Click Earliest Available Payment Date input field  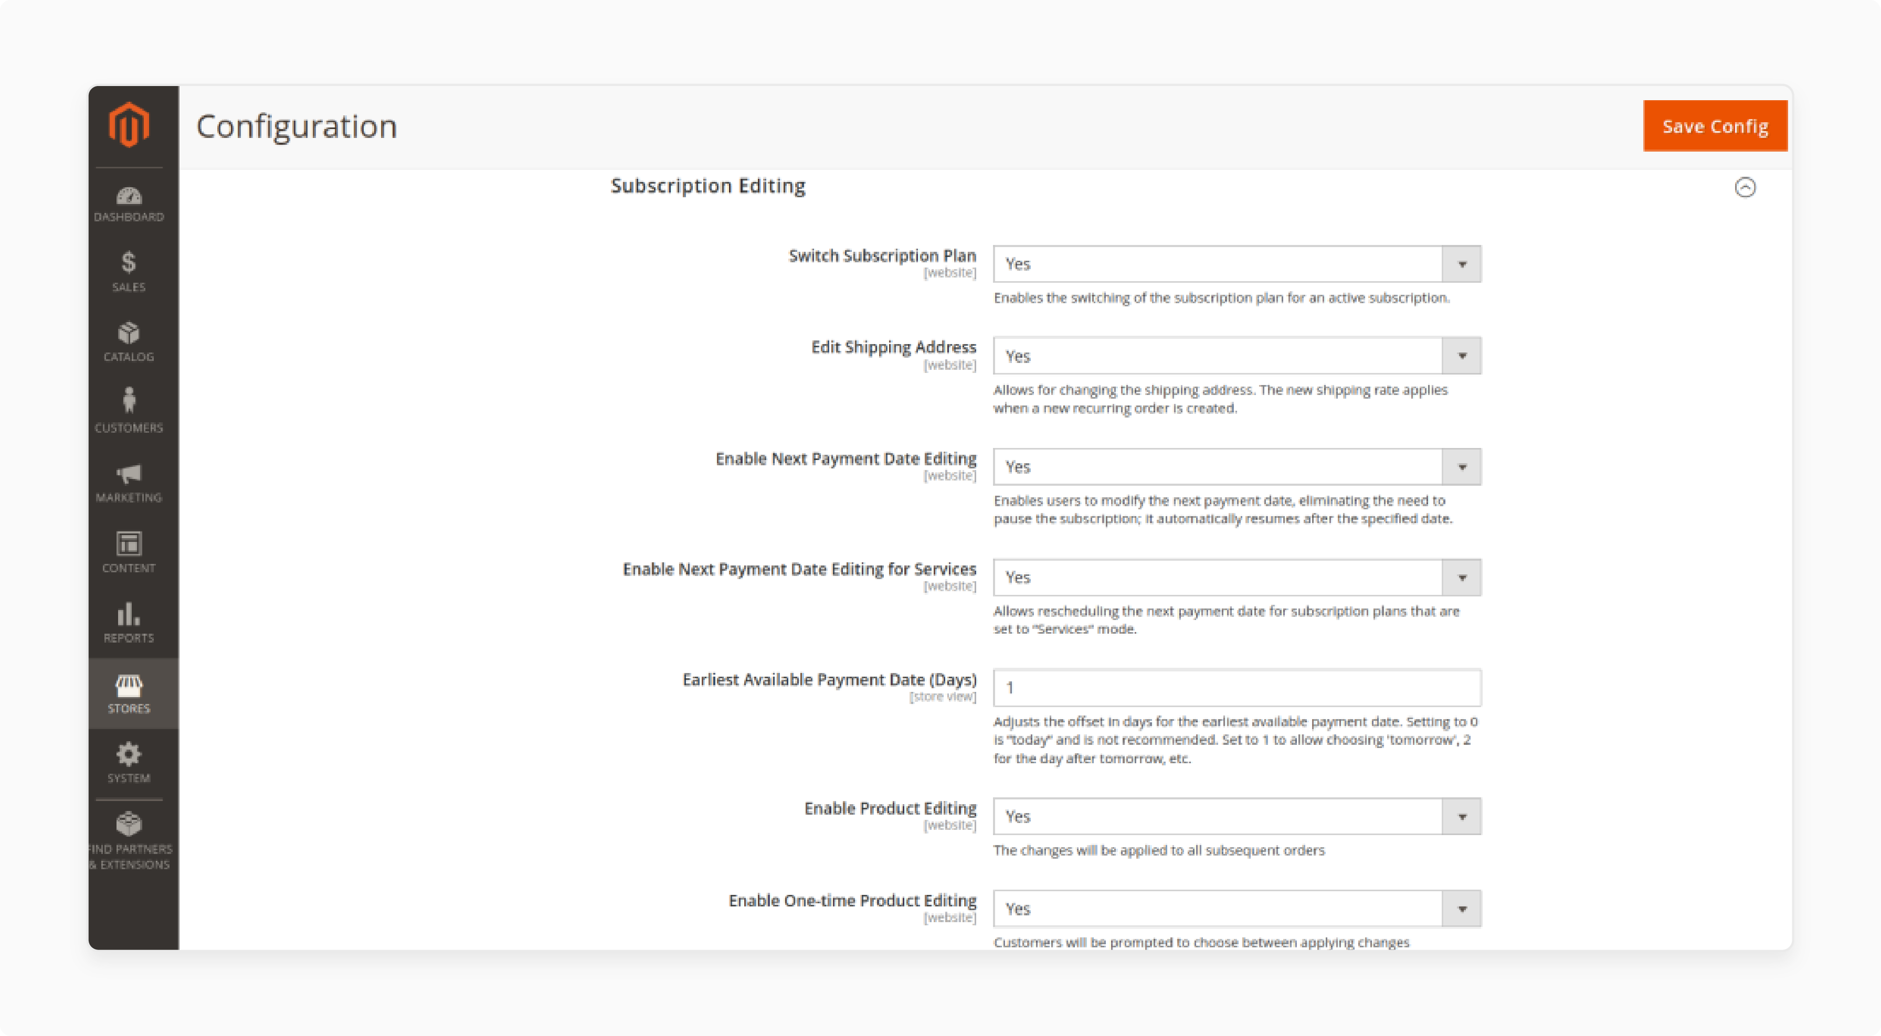1237,688
